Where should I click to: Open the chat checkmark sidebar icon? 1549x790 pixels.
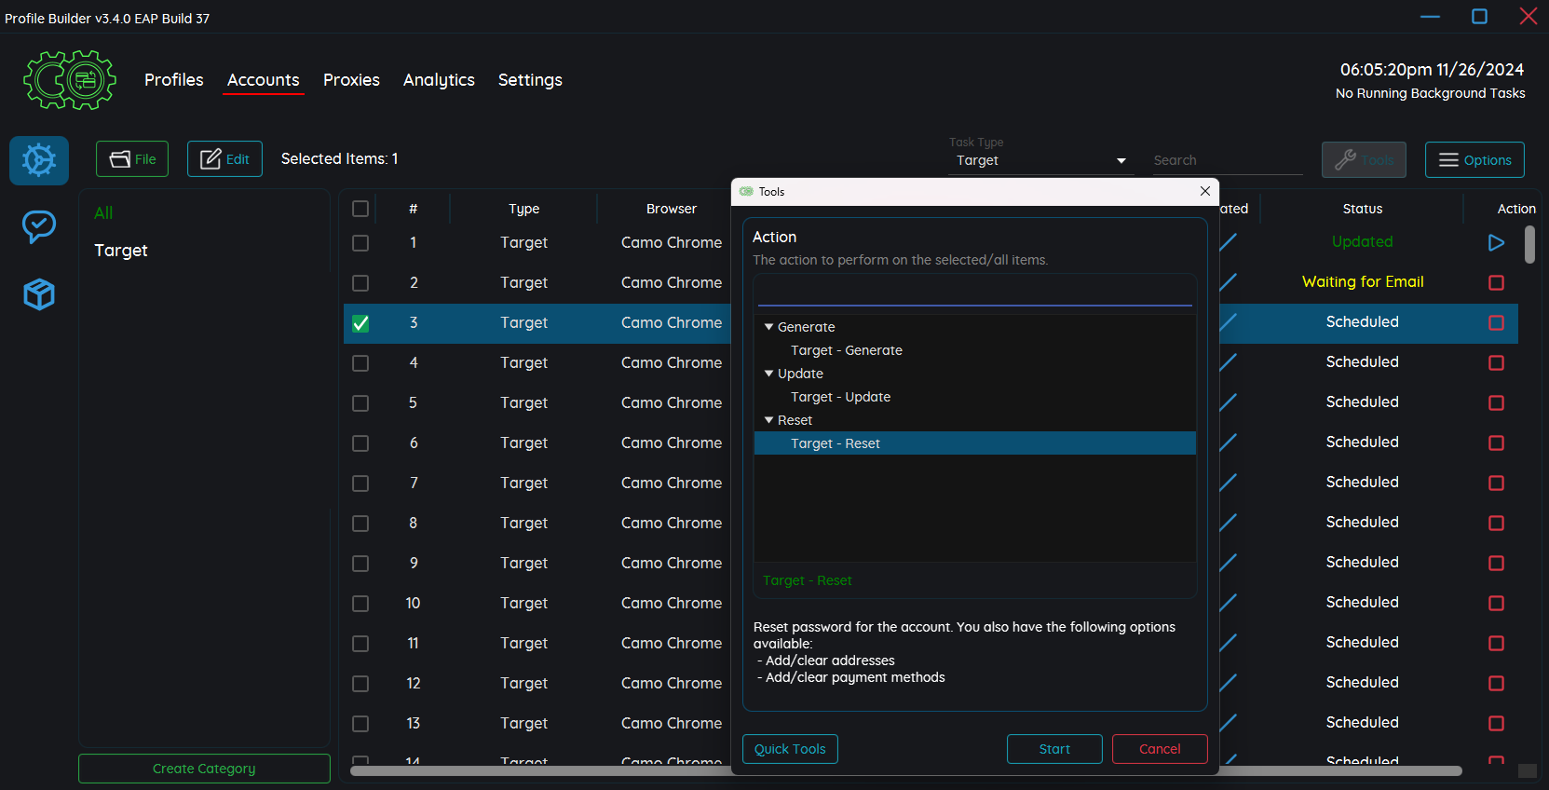click(x=39, y=226)
